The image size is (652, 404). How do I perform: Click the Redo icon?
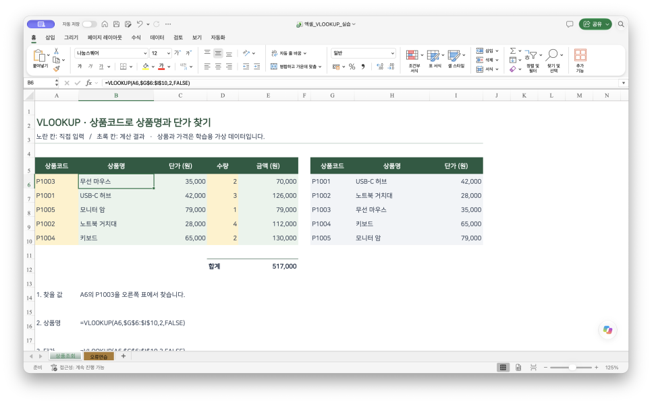[157, 24]
